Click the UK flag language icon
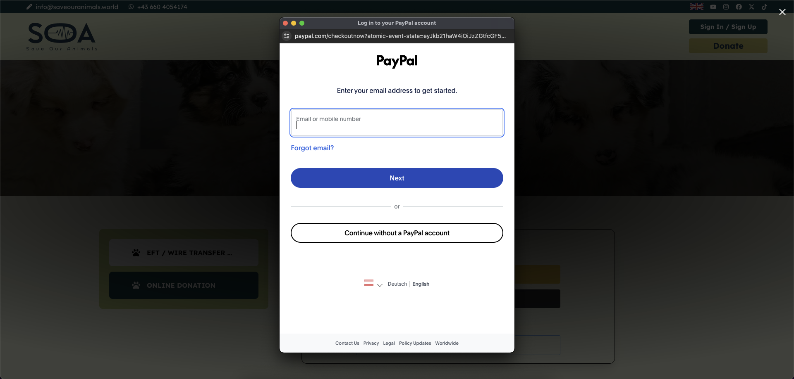This screenshot has height=379, width=794. coord(696,7)
